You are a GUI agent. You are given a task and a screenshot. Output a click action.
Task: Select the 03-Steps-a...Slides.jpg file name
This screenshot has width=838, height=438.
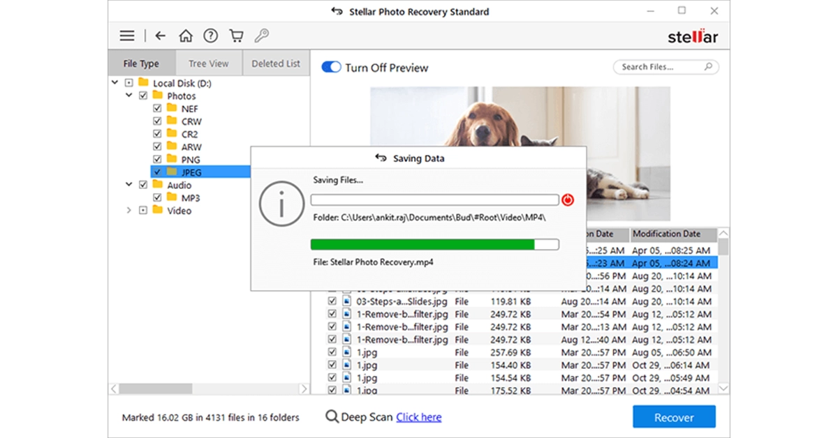[x=402, y=301]
